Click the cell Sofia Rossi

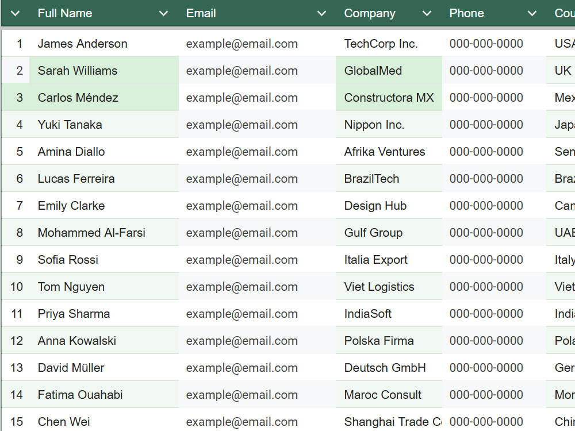point(104,260)
